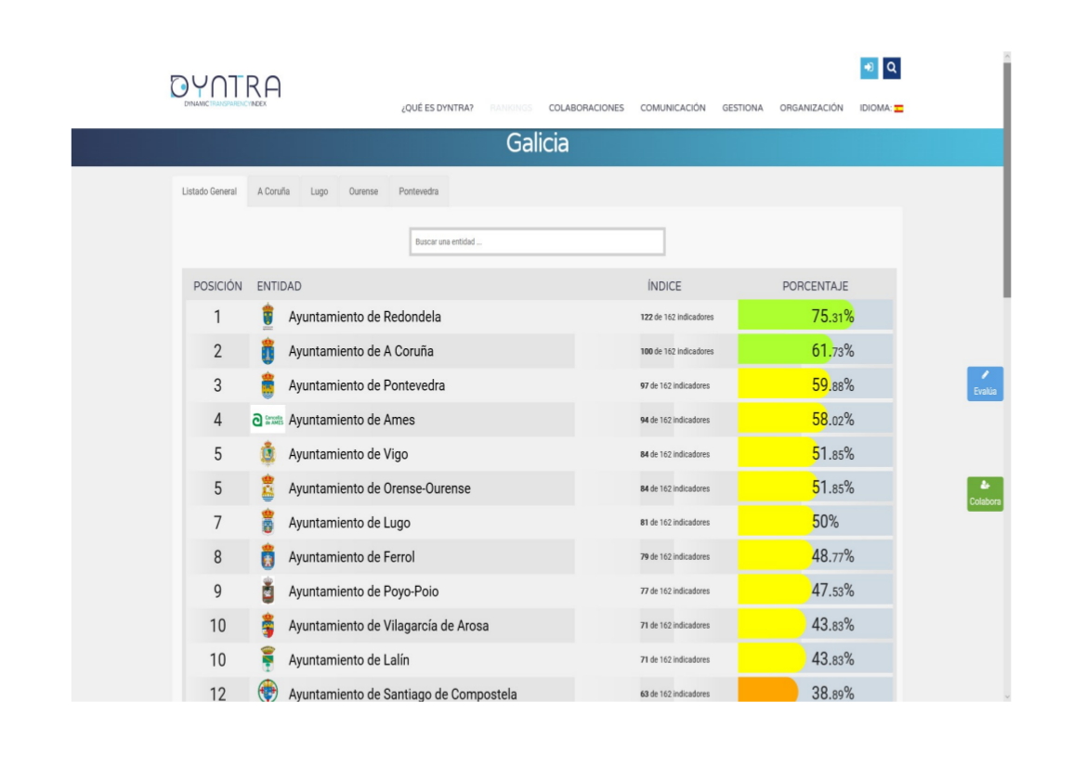The width and height of the screenshot is (1086, 767).
Task: Click the green Colabora button
Action: (985, 494)
